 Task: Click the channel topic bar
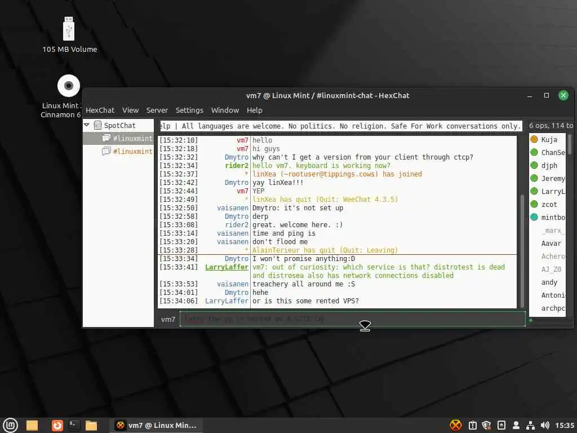[x=340, y=126]
